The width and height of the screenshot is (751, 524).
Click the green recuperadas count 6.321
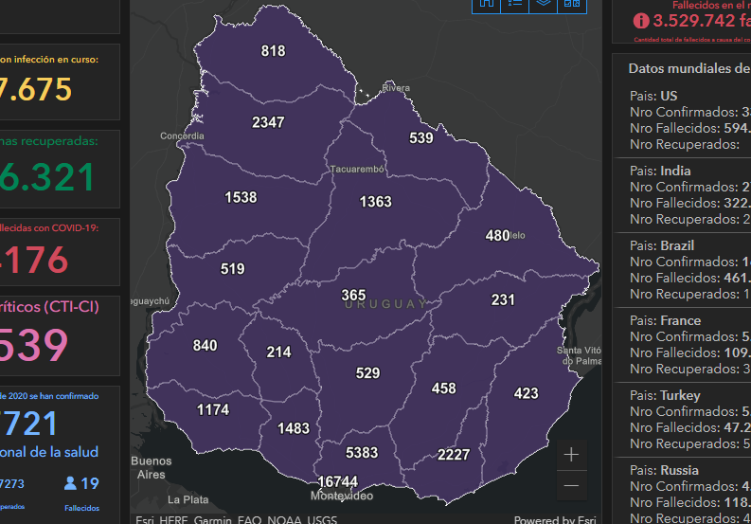pyautogui.click(x=47, y=177)
